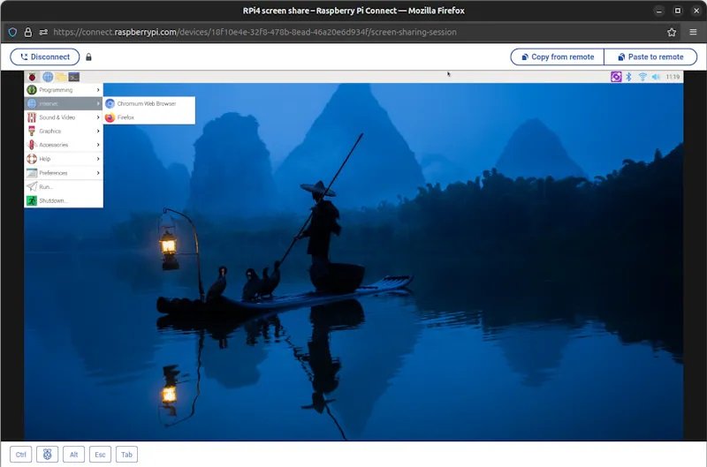Open the Programming menu category
707x467 pixels.
tap(64, 90)
